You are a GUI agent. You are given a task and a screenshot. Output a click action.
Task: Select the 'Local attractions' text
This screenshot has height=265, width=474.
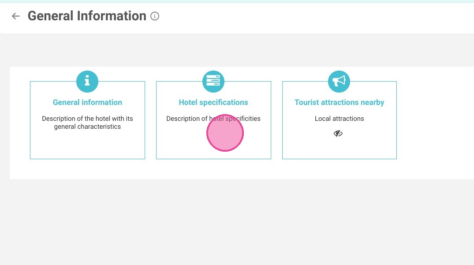339,119
